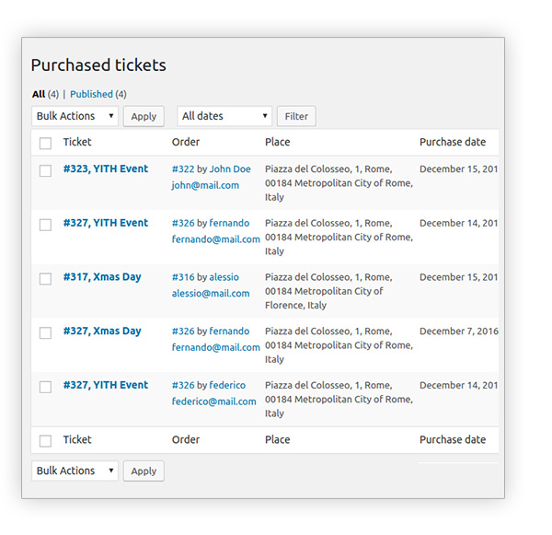Open ticket #323, YITH Event
The image size is (552, 535).
pyautogui.click(x=105, y=169)
